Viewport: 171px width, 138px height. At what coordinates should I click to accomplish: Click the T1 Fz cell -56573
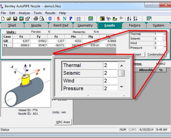tap(56, 45)
